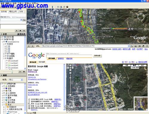The width and height of the screenshot is (149, 114).
Task: Click the 搜尋地圖 search button
Action: pos(97,56)
